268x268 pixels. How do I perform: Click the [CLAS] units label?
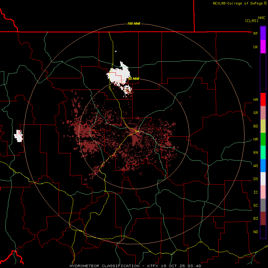pos(252,21)
